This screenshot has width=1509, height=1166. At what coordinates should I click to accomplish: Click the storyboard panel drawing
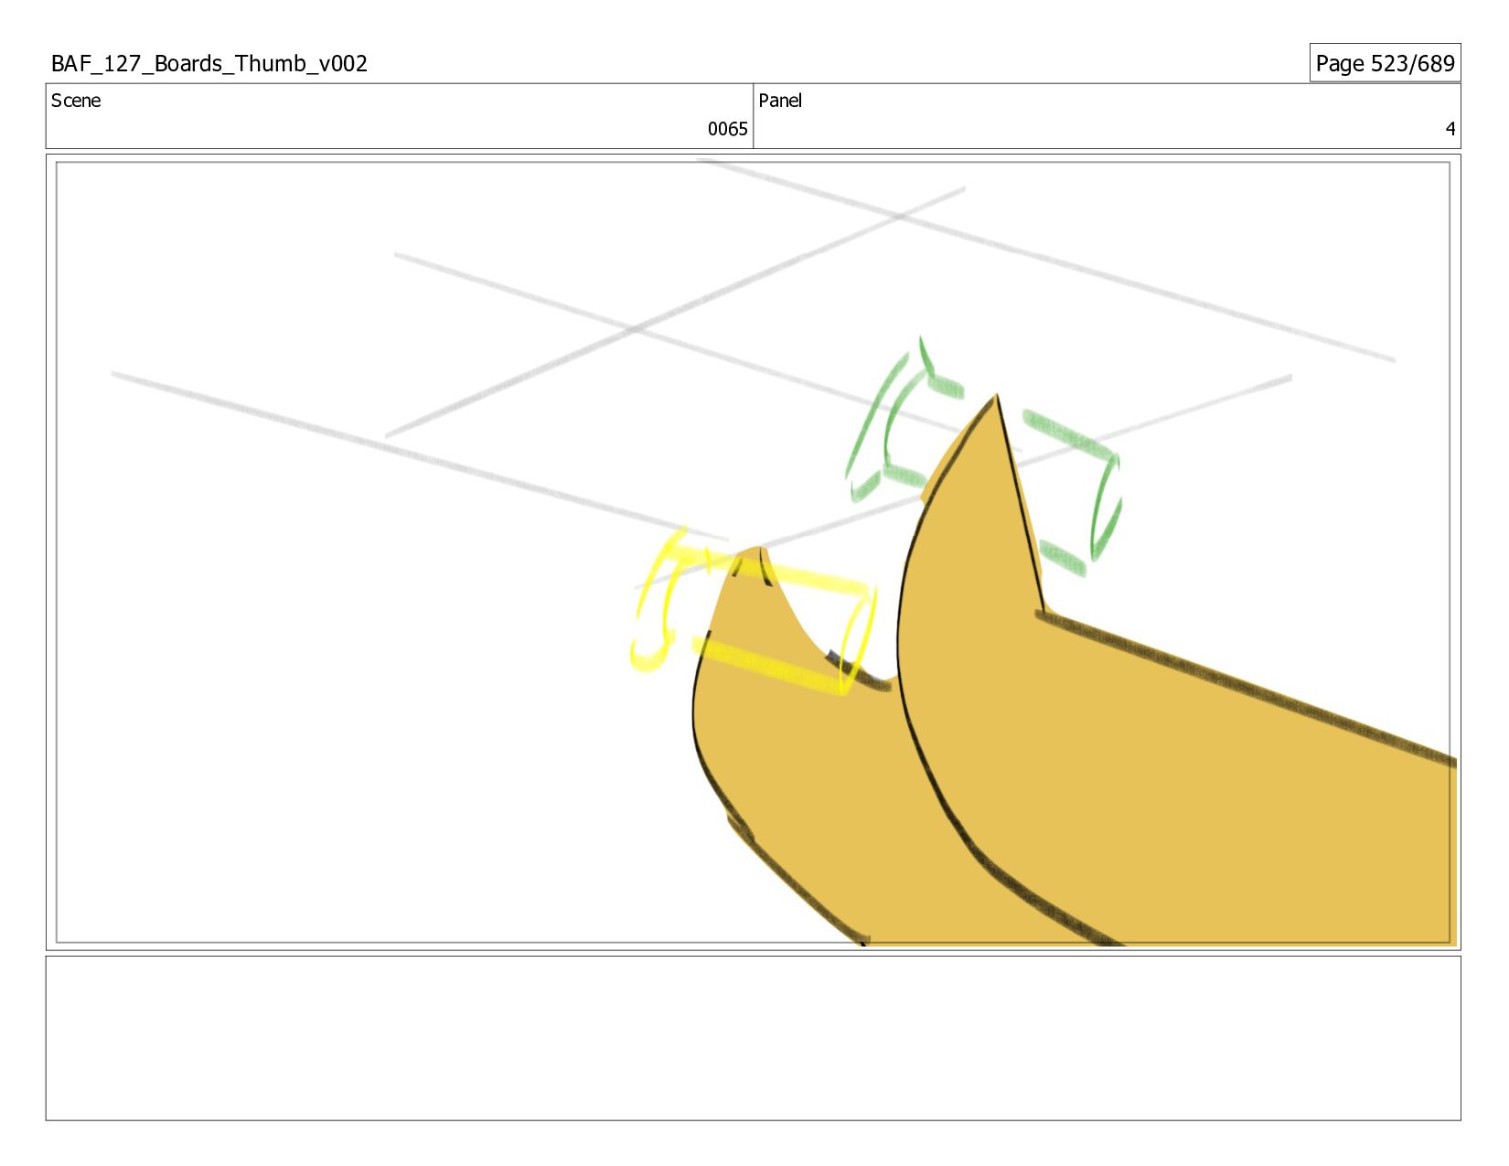click(x=754, y=552)
